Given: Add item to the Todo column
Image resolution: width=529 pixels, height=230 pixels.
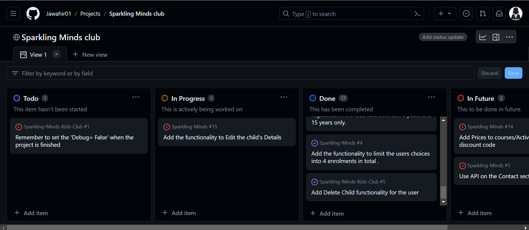Looking at the screenshot, I should point(31,213).
